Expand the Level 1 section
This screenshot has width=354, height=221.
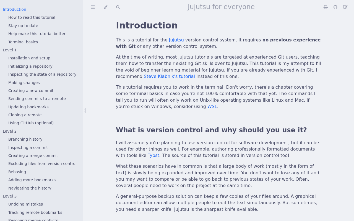(x=9, y=50)
